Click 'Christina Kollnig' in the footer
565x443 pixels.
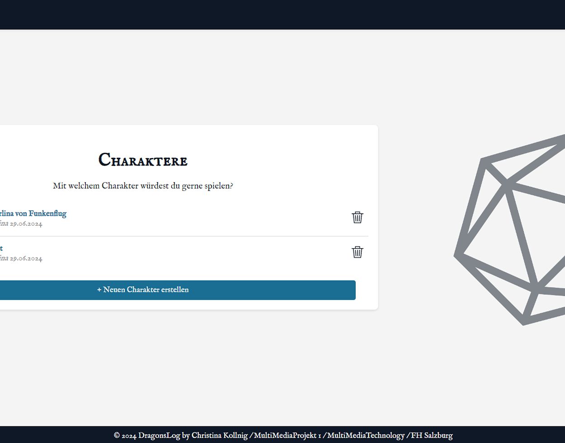219,436
